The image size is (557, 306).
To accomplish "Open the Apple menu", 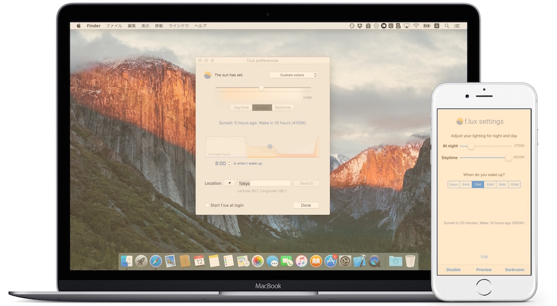I will [79, 26].
